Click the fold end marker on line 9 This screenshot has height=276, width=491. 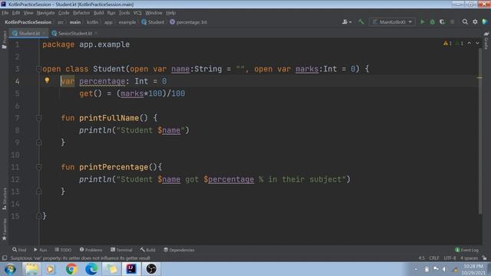click(x=39, y=143)
